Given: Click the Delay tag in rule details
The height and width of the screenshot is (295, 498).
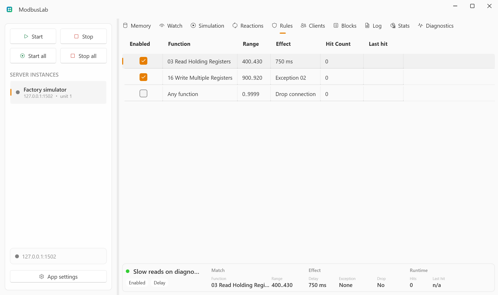Looking at the screenshot, I should 160,283.
